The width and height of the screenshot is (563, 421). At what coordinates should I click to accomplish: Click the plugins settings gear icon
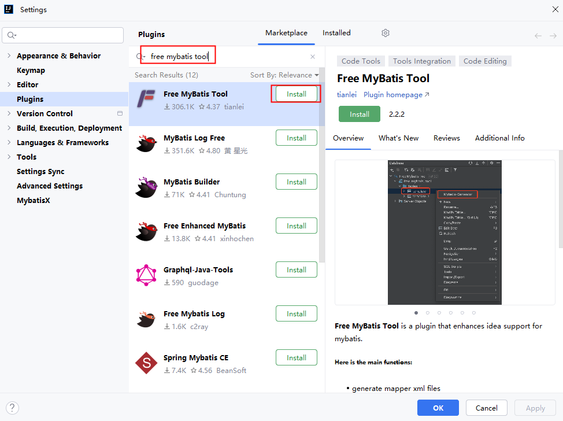pyautogui.click(x=386, y=33)
